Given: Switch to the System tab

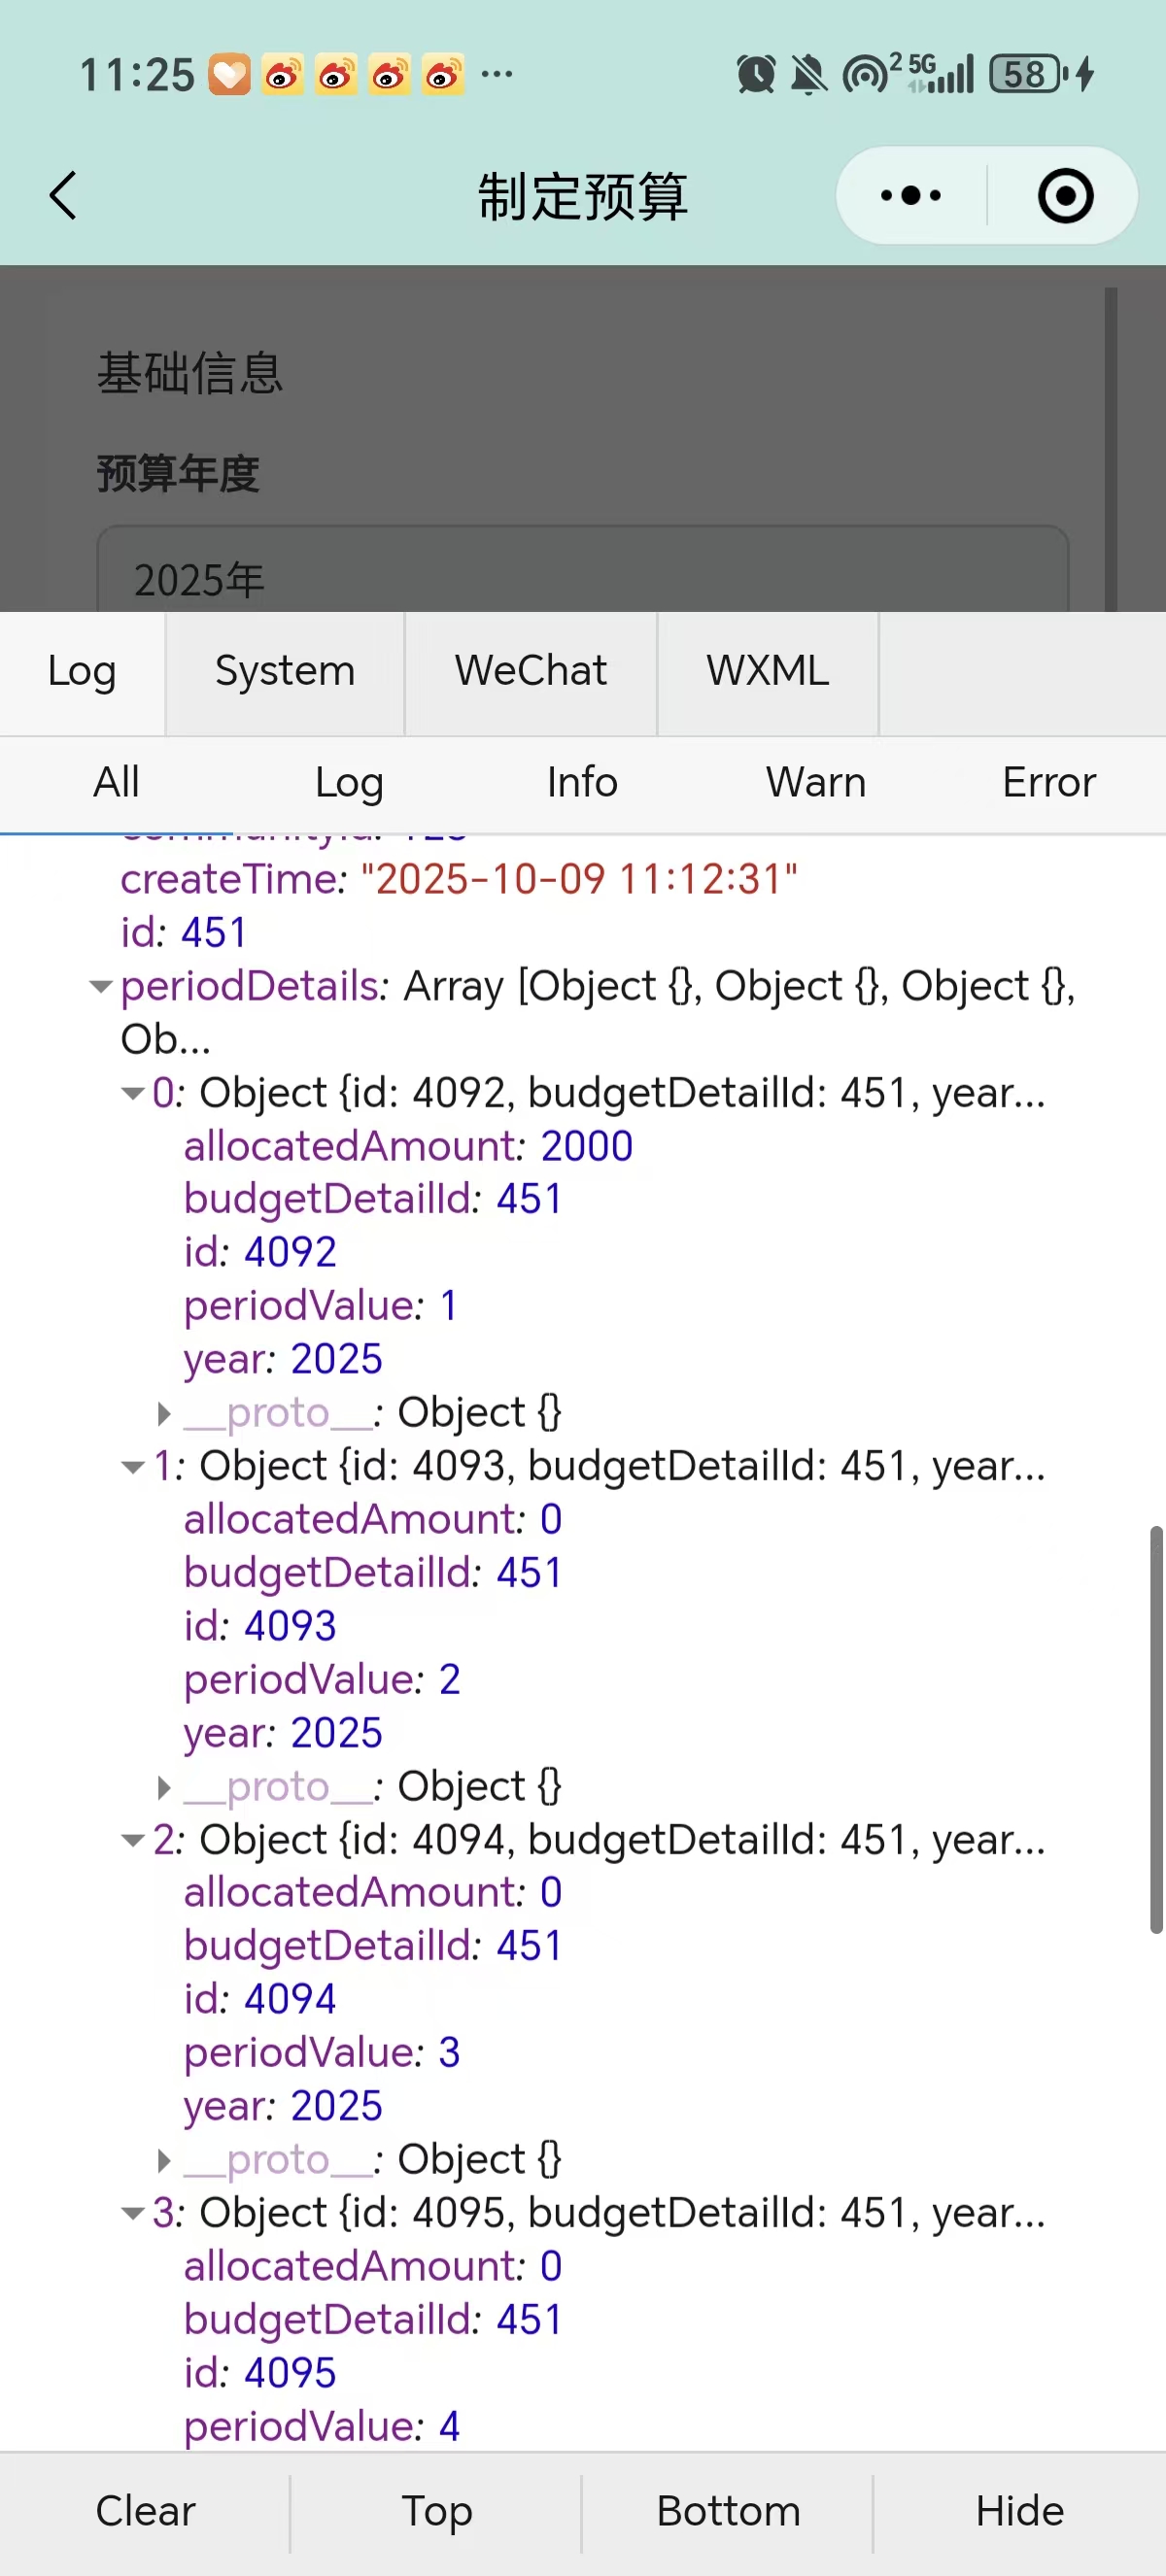Looking at the screenshot, I should 285,671.
